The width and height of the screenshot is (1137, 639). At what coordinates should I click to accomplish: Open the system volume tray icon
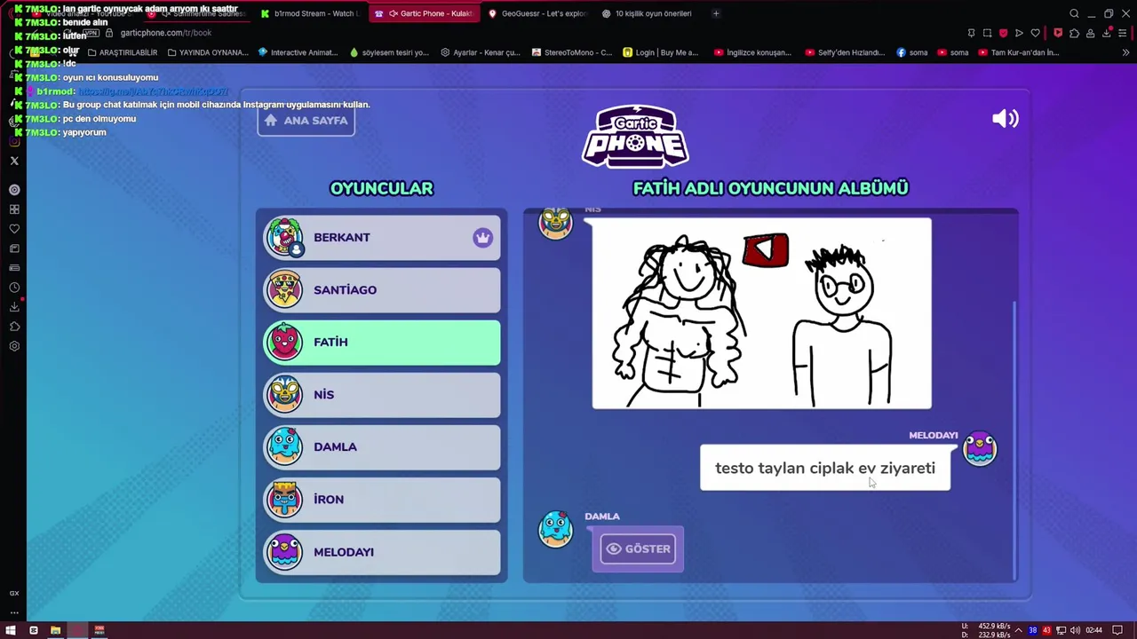pyautogui.click(x=1076, y=630)
